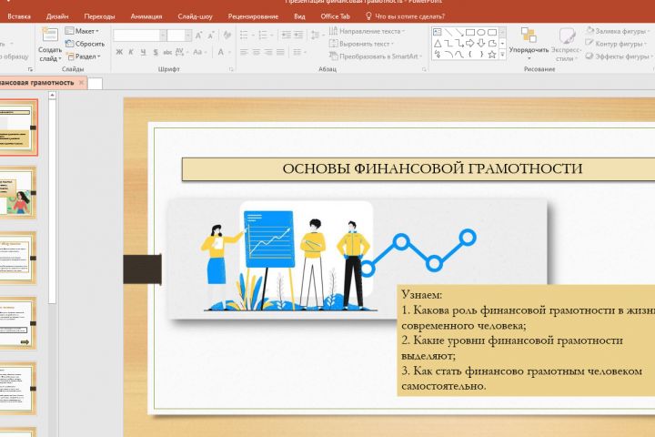Expand the Раздел section dropdown

click(x=84, y=56)
